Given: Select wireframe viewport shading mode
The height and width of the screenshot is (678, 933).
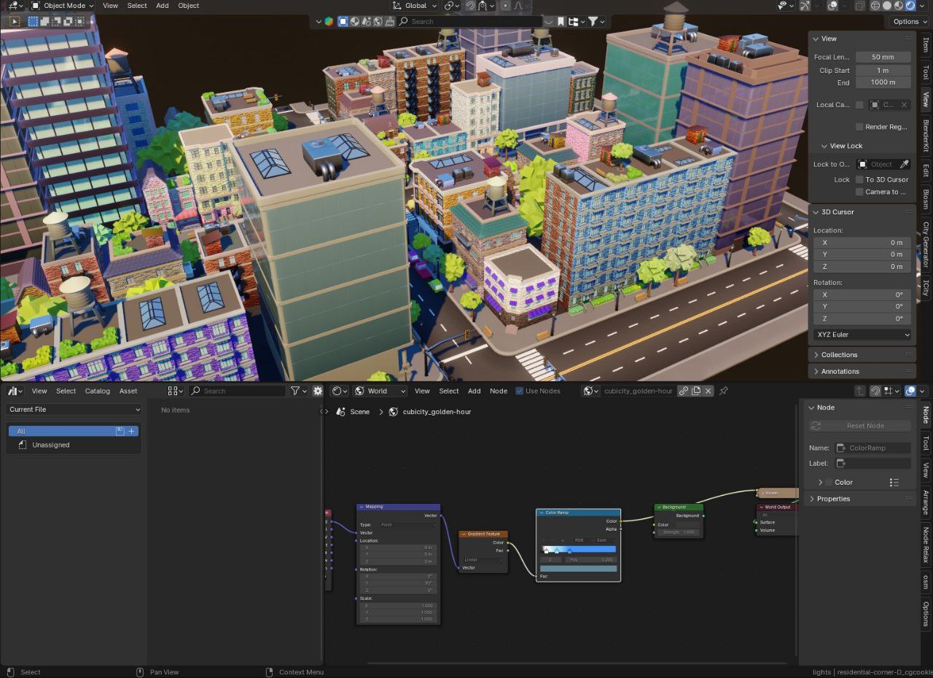Looking at the screenshot, I should click(875, 6).
